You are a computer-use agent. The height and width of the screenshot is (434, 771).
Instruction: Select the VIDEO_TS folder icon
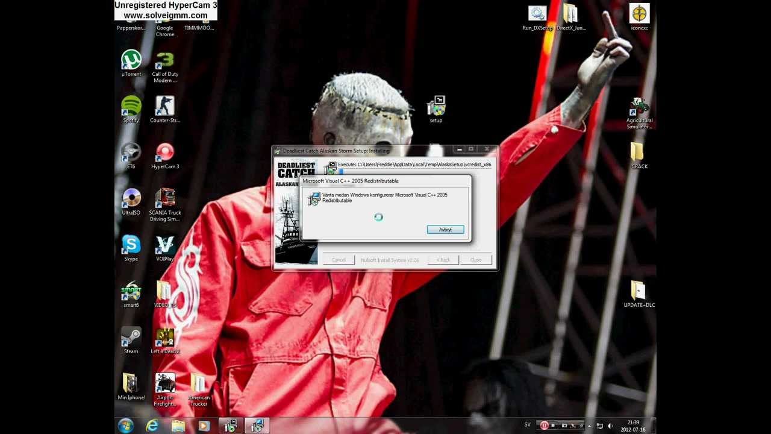tap(165, 295)
